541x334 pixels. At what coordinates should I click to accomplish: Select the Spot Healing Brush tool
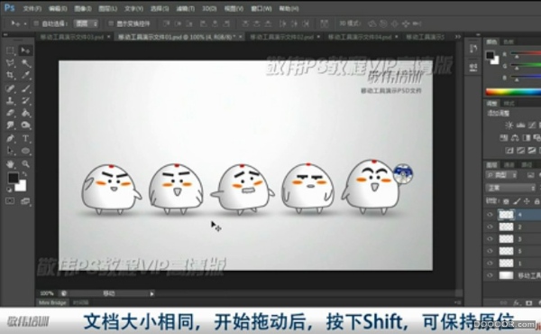(10, 88)
